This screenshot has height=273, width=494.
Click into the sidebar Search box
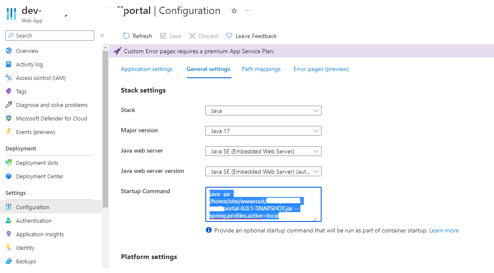point(50,35)
